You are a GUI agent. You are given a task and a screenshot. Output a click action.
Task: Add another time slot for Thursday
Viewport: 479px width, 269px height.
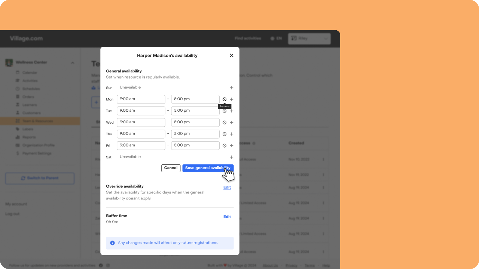232,134
